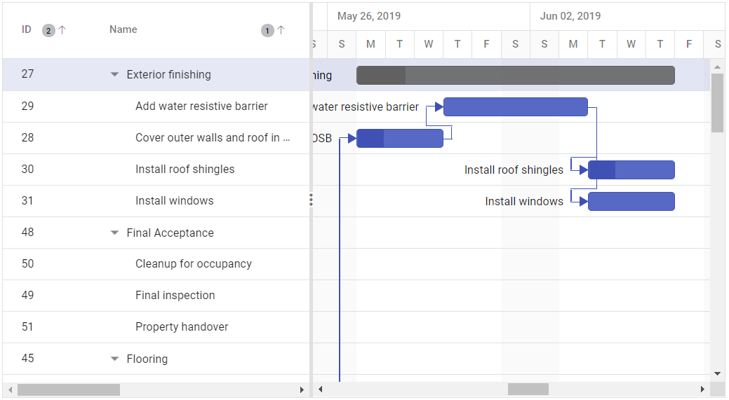Click the splitter handle between grid and chart
Screen dimensions: 729x400
[x=311, y=201]
